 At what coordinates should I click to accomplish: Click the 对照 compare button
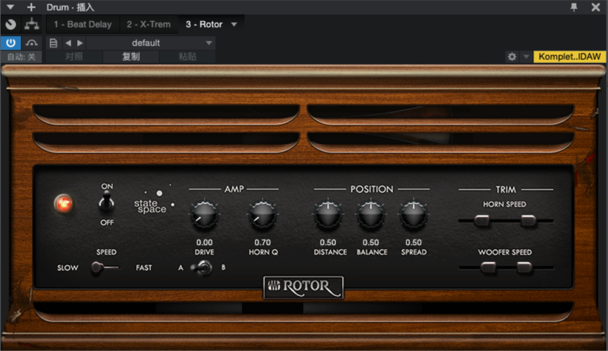[74, 57]
